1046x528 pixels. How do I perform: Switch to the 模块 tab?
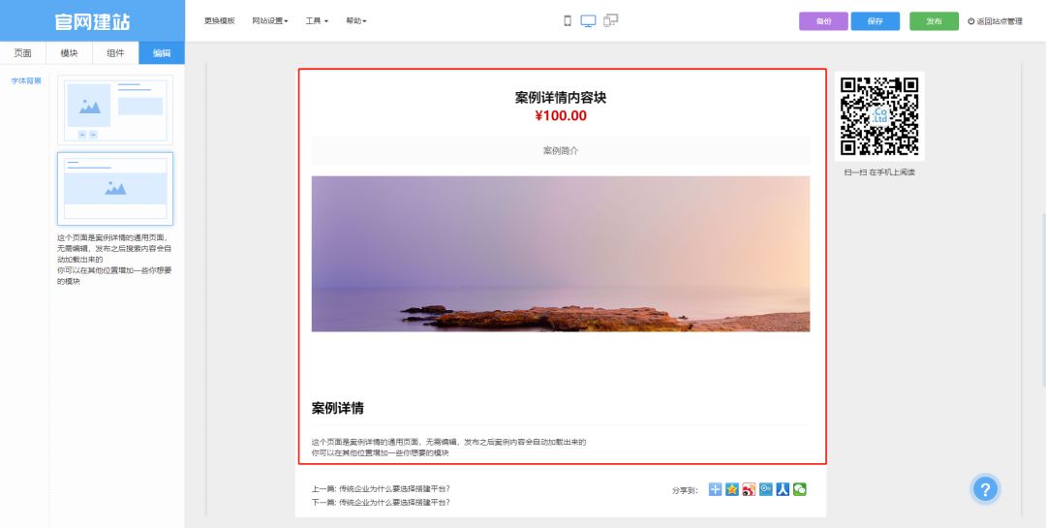69,53
